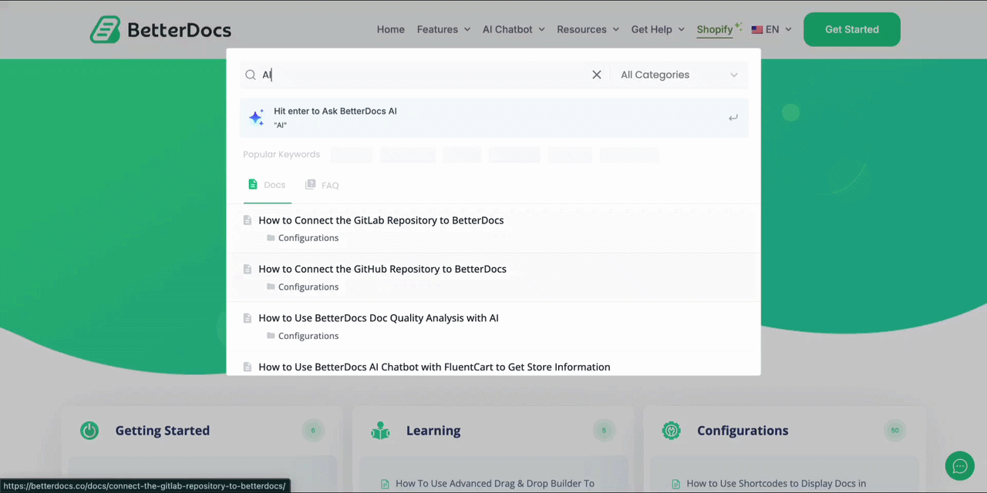This screenshot has height=493, width=987.
Task: Click the Get Started button
Action: point(852,29)
